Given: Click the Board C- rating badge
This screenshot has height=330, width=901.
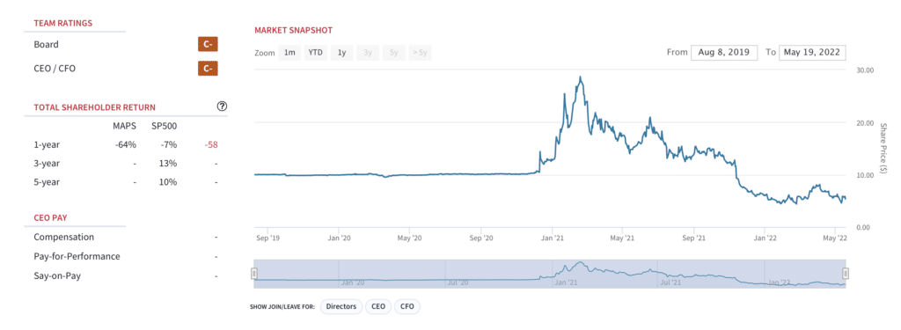Looking at the screenshot, I should pos(208,44).
